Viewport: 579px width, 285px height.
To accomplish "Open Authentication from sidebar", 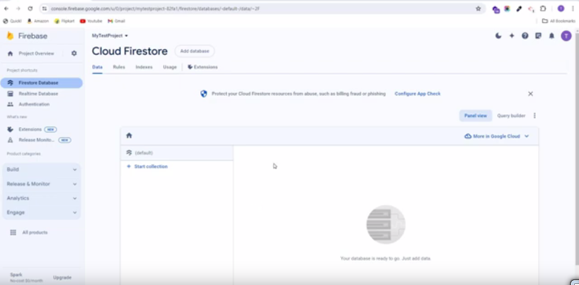I will [34, 105].
